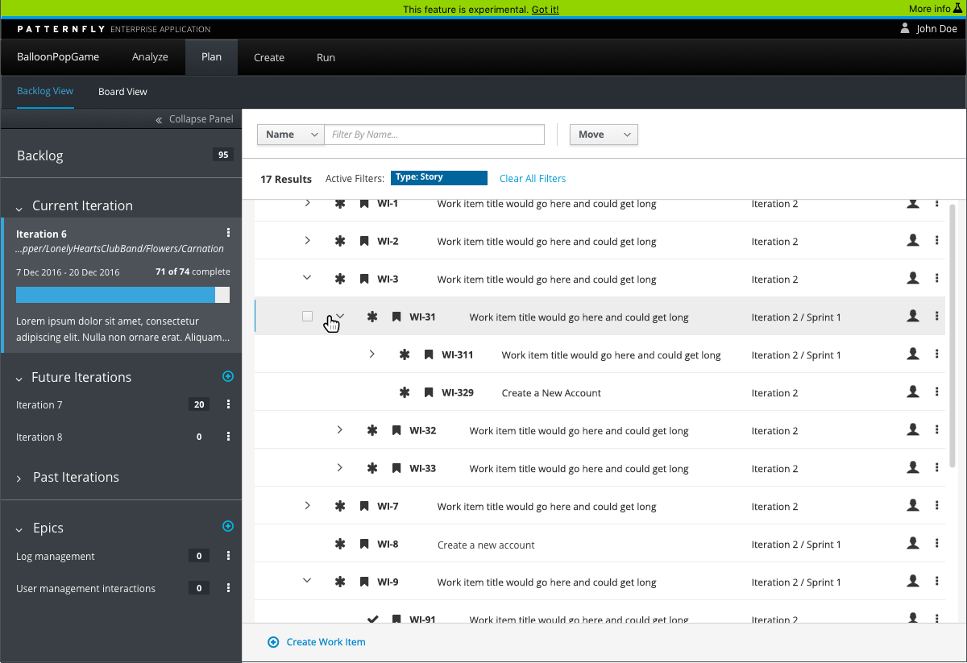Open the BalloonPopGame space menu
This screenshot has width=967, height=663.
point(58,57)
